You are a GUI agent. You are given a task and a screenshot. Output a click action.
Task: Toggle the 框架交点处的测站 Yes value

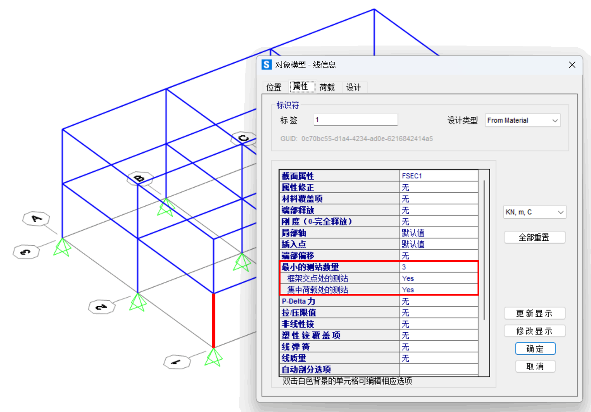[x=439, y=278]
